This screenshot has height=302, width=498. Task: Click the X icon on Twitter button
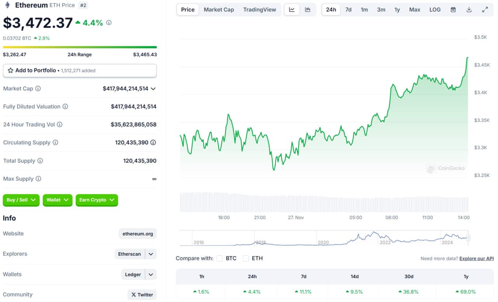133,295
